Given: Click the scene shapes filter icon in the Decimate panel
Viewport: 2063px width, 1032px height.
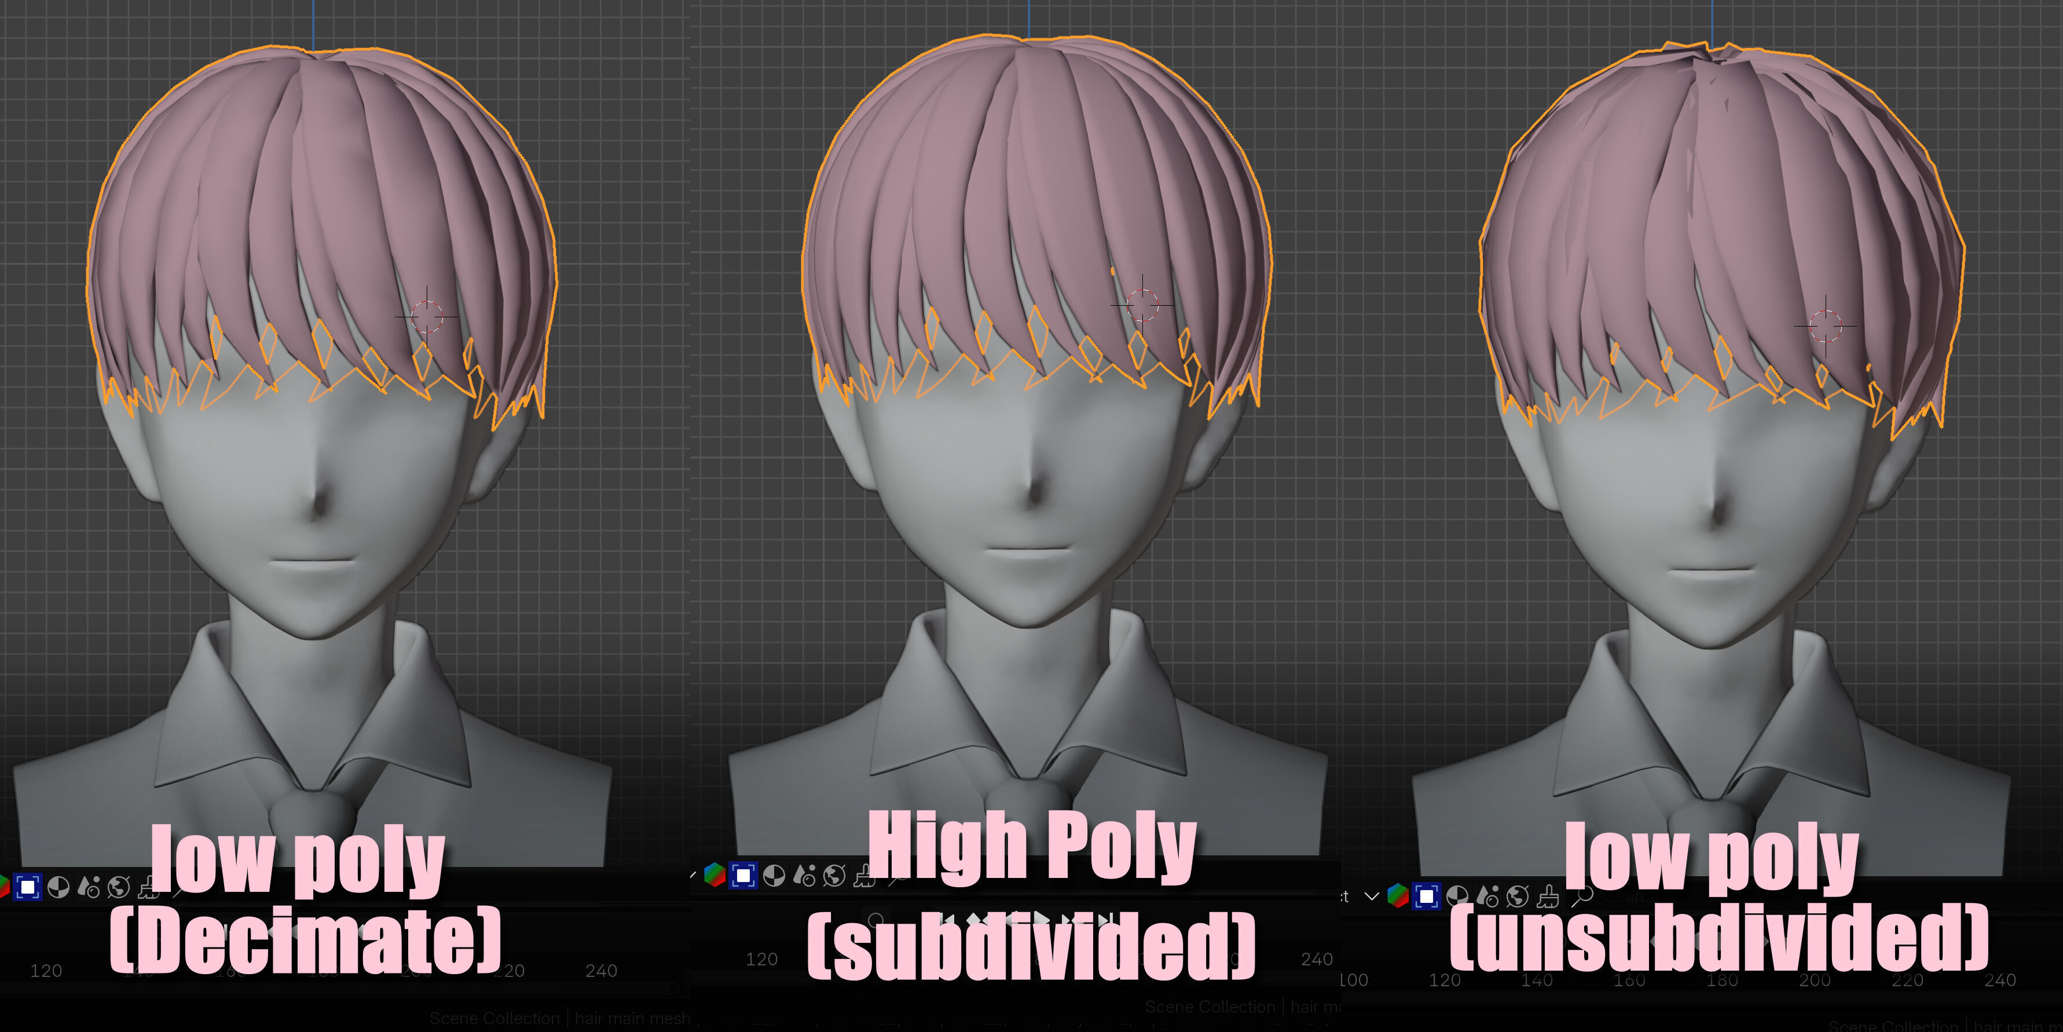Looking at the screenshot, I should [89, 887].
